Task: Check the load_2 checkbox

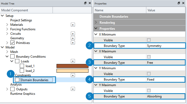Action: click(22, 71)
